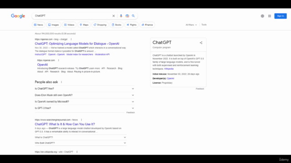
Task: Expand "What Is ChatGPT?" section
Action: click(80, 137)
